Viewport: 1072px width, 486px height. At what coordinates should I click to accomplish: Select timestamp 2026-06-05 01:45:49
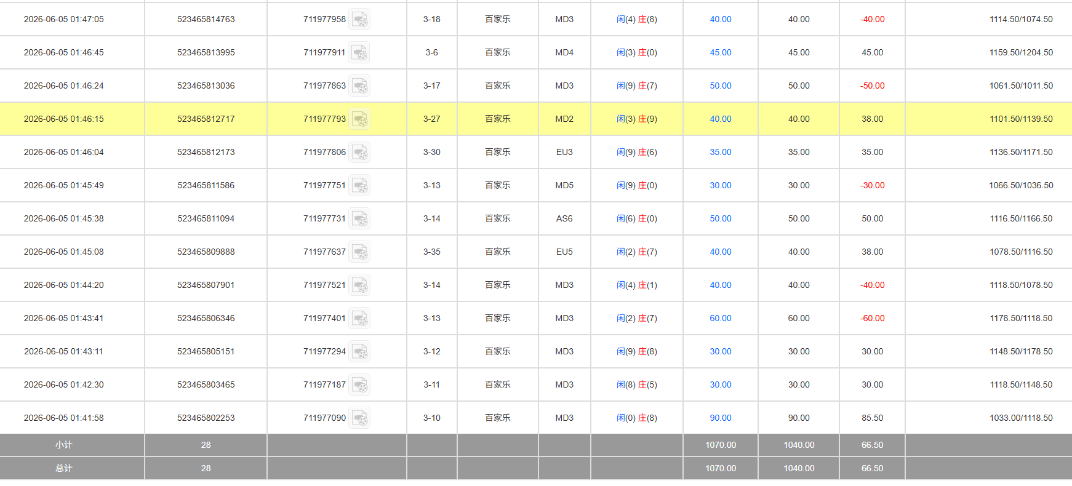click(x=64, y=185)
